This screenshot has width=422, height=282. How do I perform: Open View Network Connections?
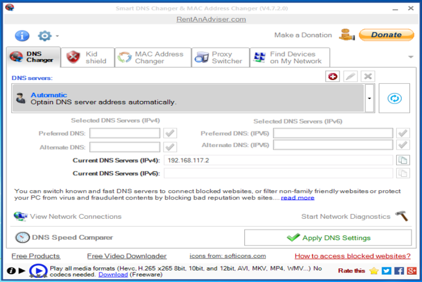point(75,216)
